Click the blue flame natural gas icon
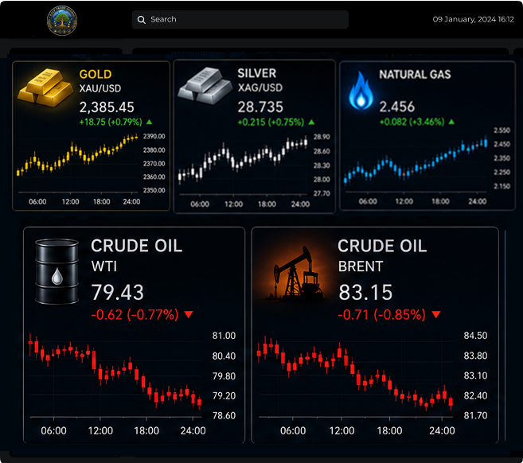Screen dimensions: 523x463 pos(361,91)
